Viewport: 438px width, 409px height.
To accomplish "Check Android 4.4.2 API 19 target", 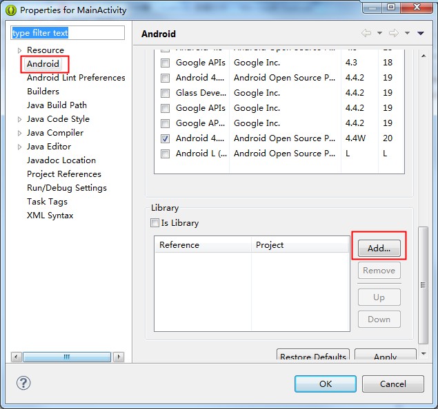I will (x=165, y=78).
